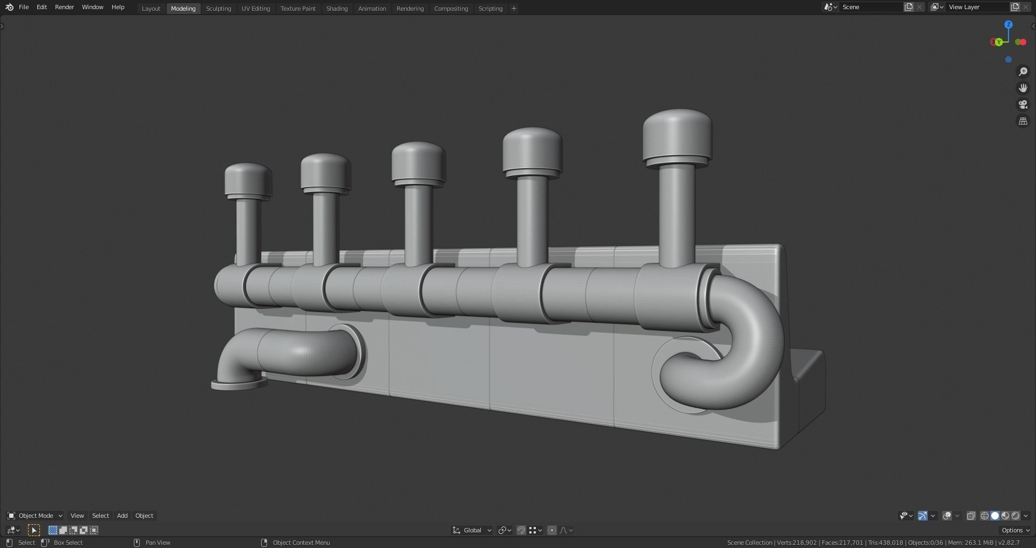Switch to Layout workspace tab

click(151, 9)
